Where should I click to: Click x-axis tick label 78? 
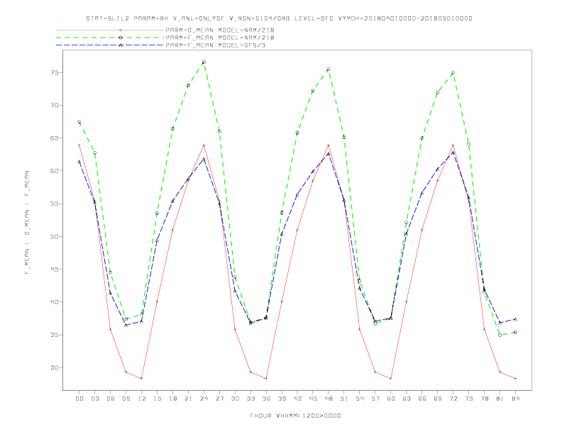click(x=484, y=399)
